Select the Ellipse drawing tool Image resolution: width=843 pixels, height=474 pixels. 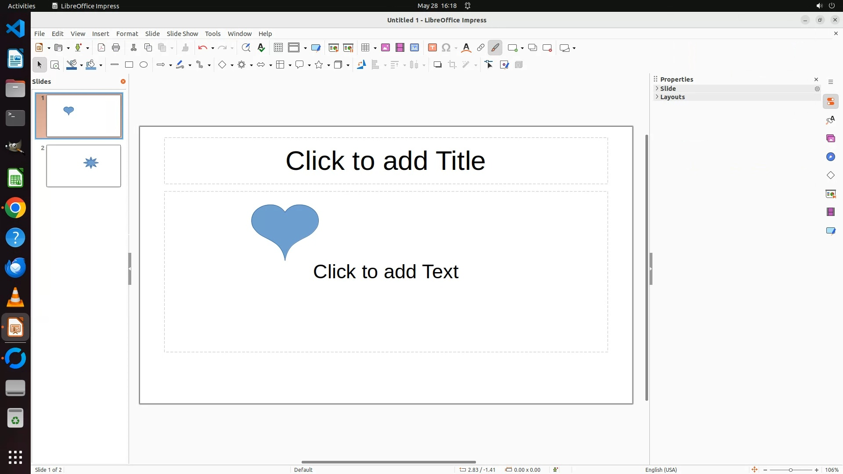point(144,65)
